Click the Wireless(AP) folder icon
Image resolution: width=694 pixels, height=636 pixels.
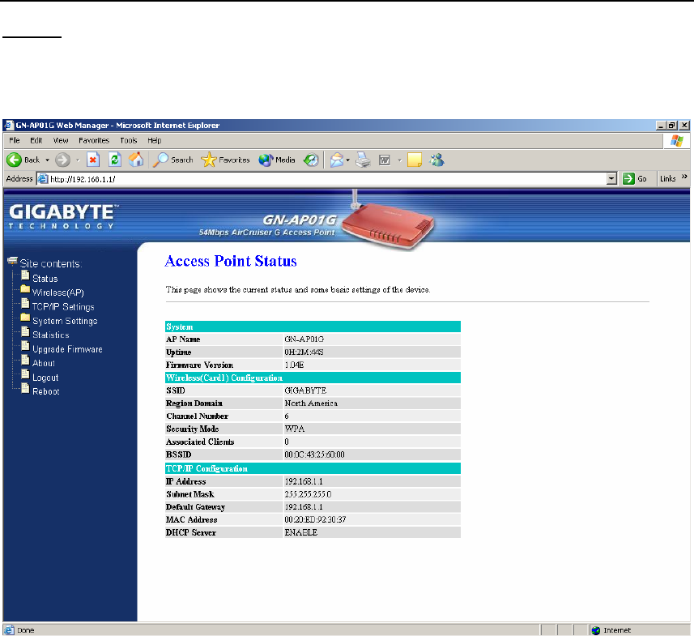pos(25,290)
